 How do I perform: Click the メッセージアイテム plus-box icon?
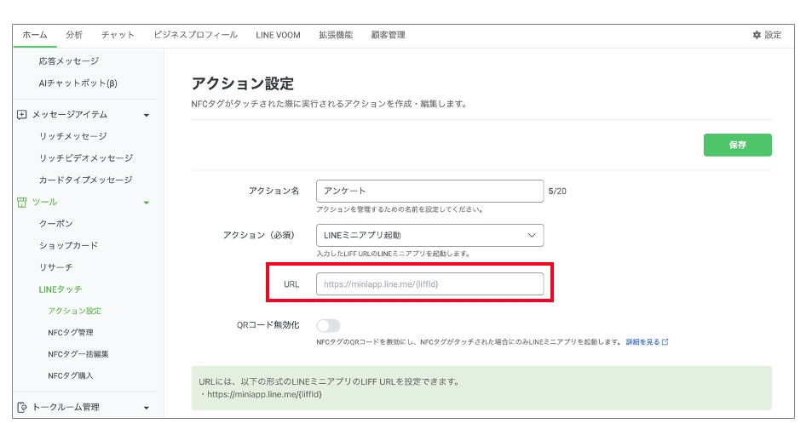[x=22, y=115]
